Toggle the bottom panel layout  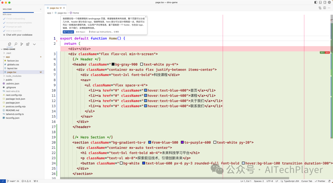pyautogui.click(x=320, y=2)
